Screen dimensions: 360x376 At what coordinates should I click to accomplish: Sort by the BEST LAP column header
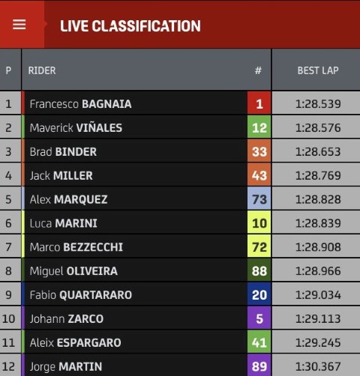tap(318, 70)
